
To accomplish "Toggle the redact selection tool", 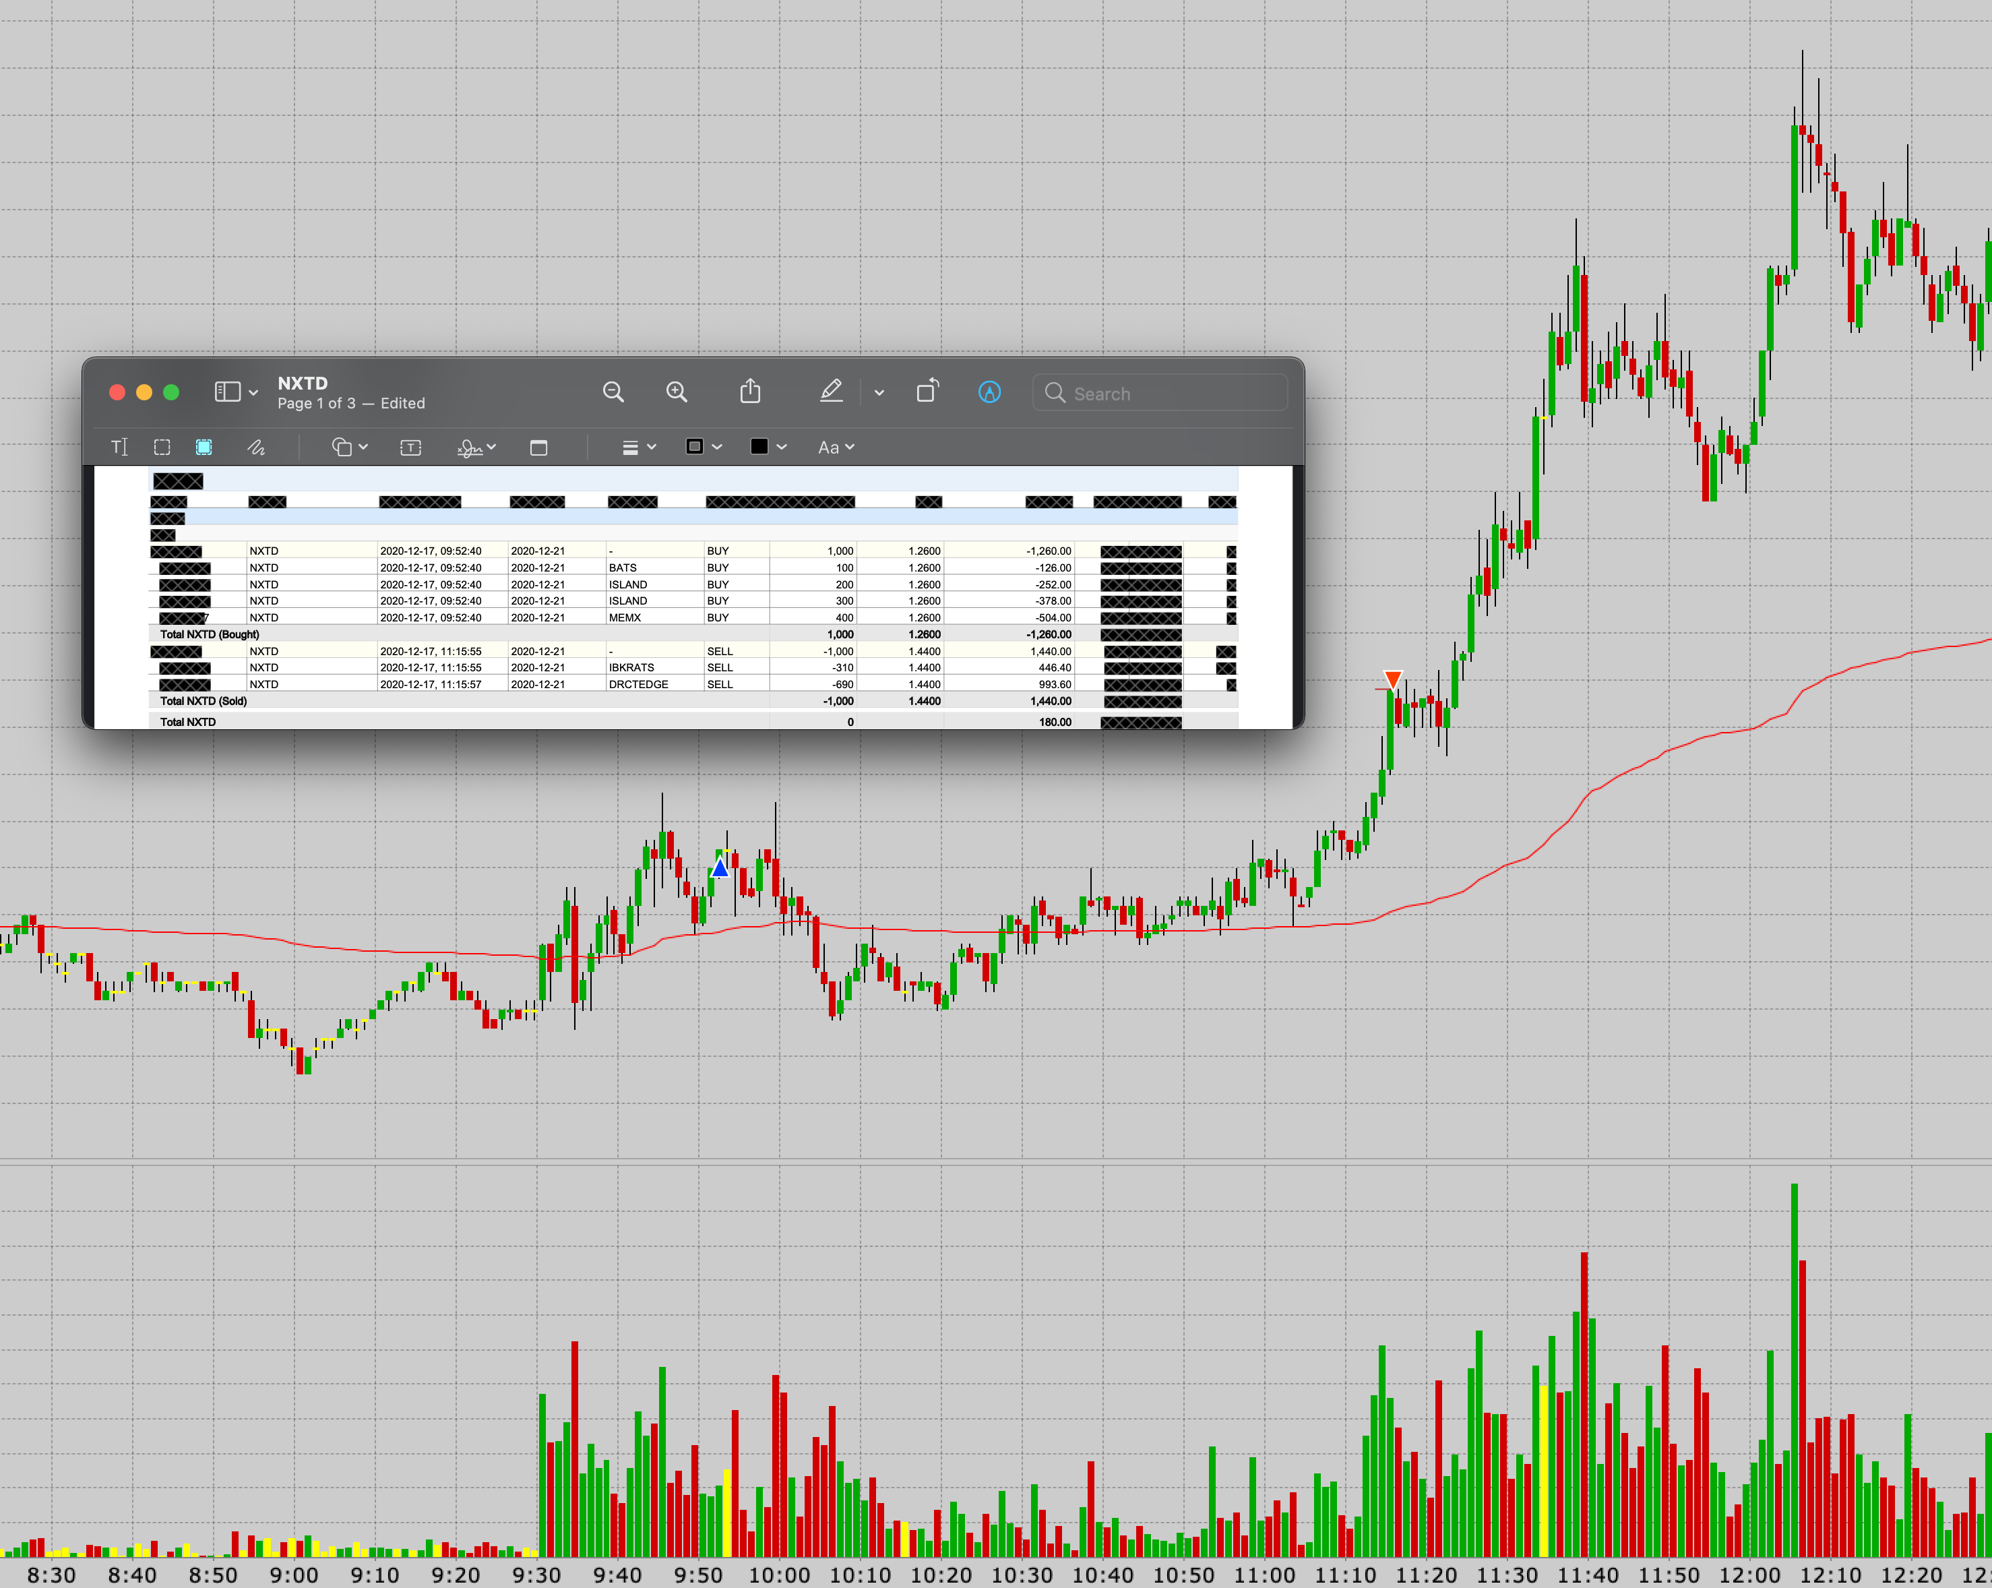I will point(204,448).
